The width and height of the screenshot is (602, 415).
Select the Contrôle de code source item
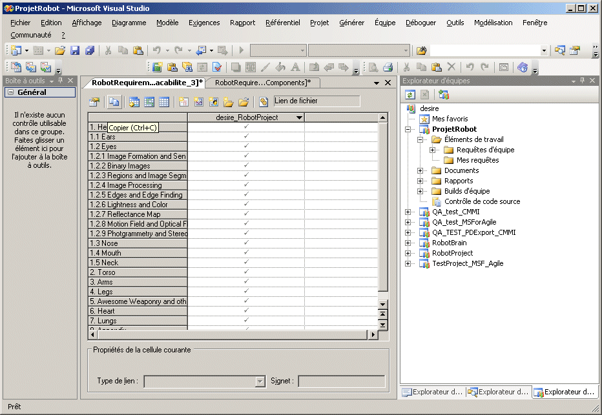point(482,201)
